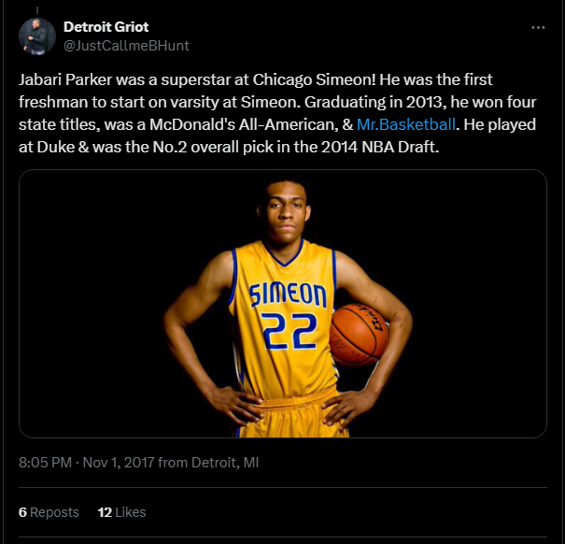Click the "Jabari Parker" name in the tweet
This screenshot has height=544, width=565.
(x=61, y=81)
